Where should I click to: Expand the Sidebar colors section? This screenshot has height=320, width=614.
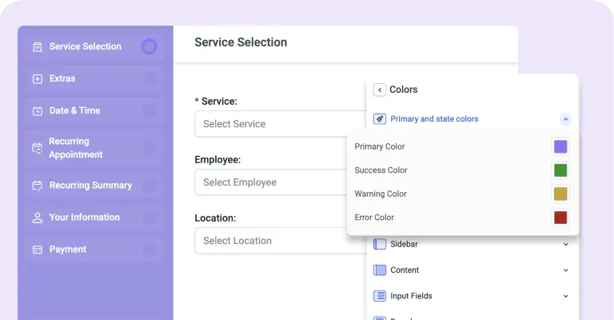point(565,245)
